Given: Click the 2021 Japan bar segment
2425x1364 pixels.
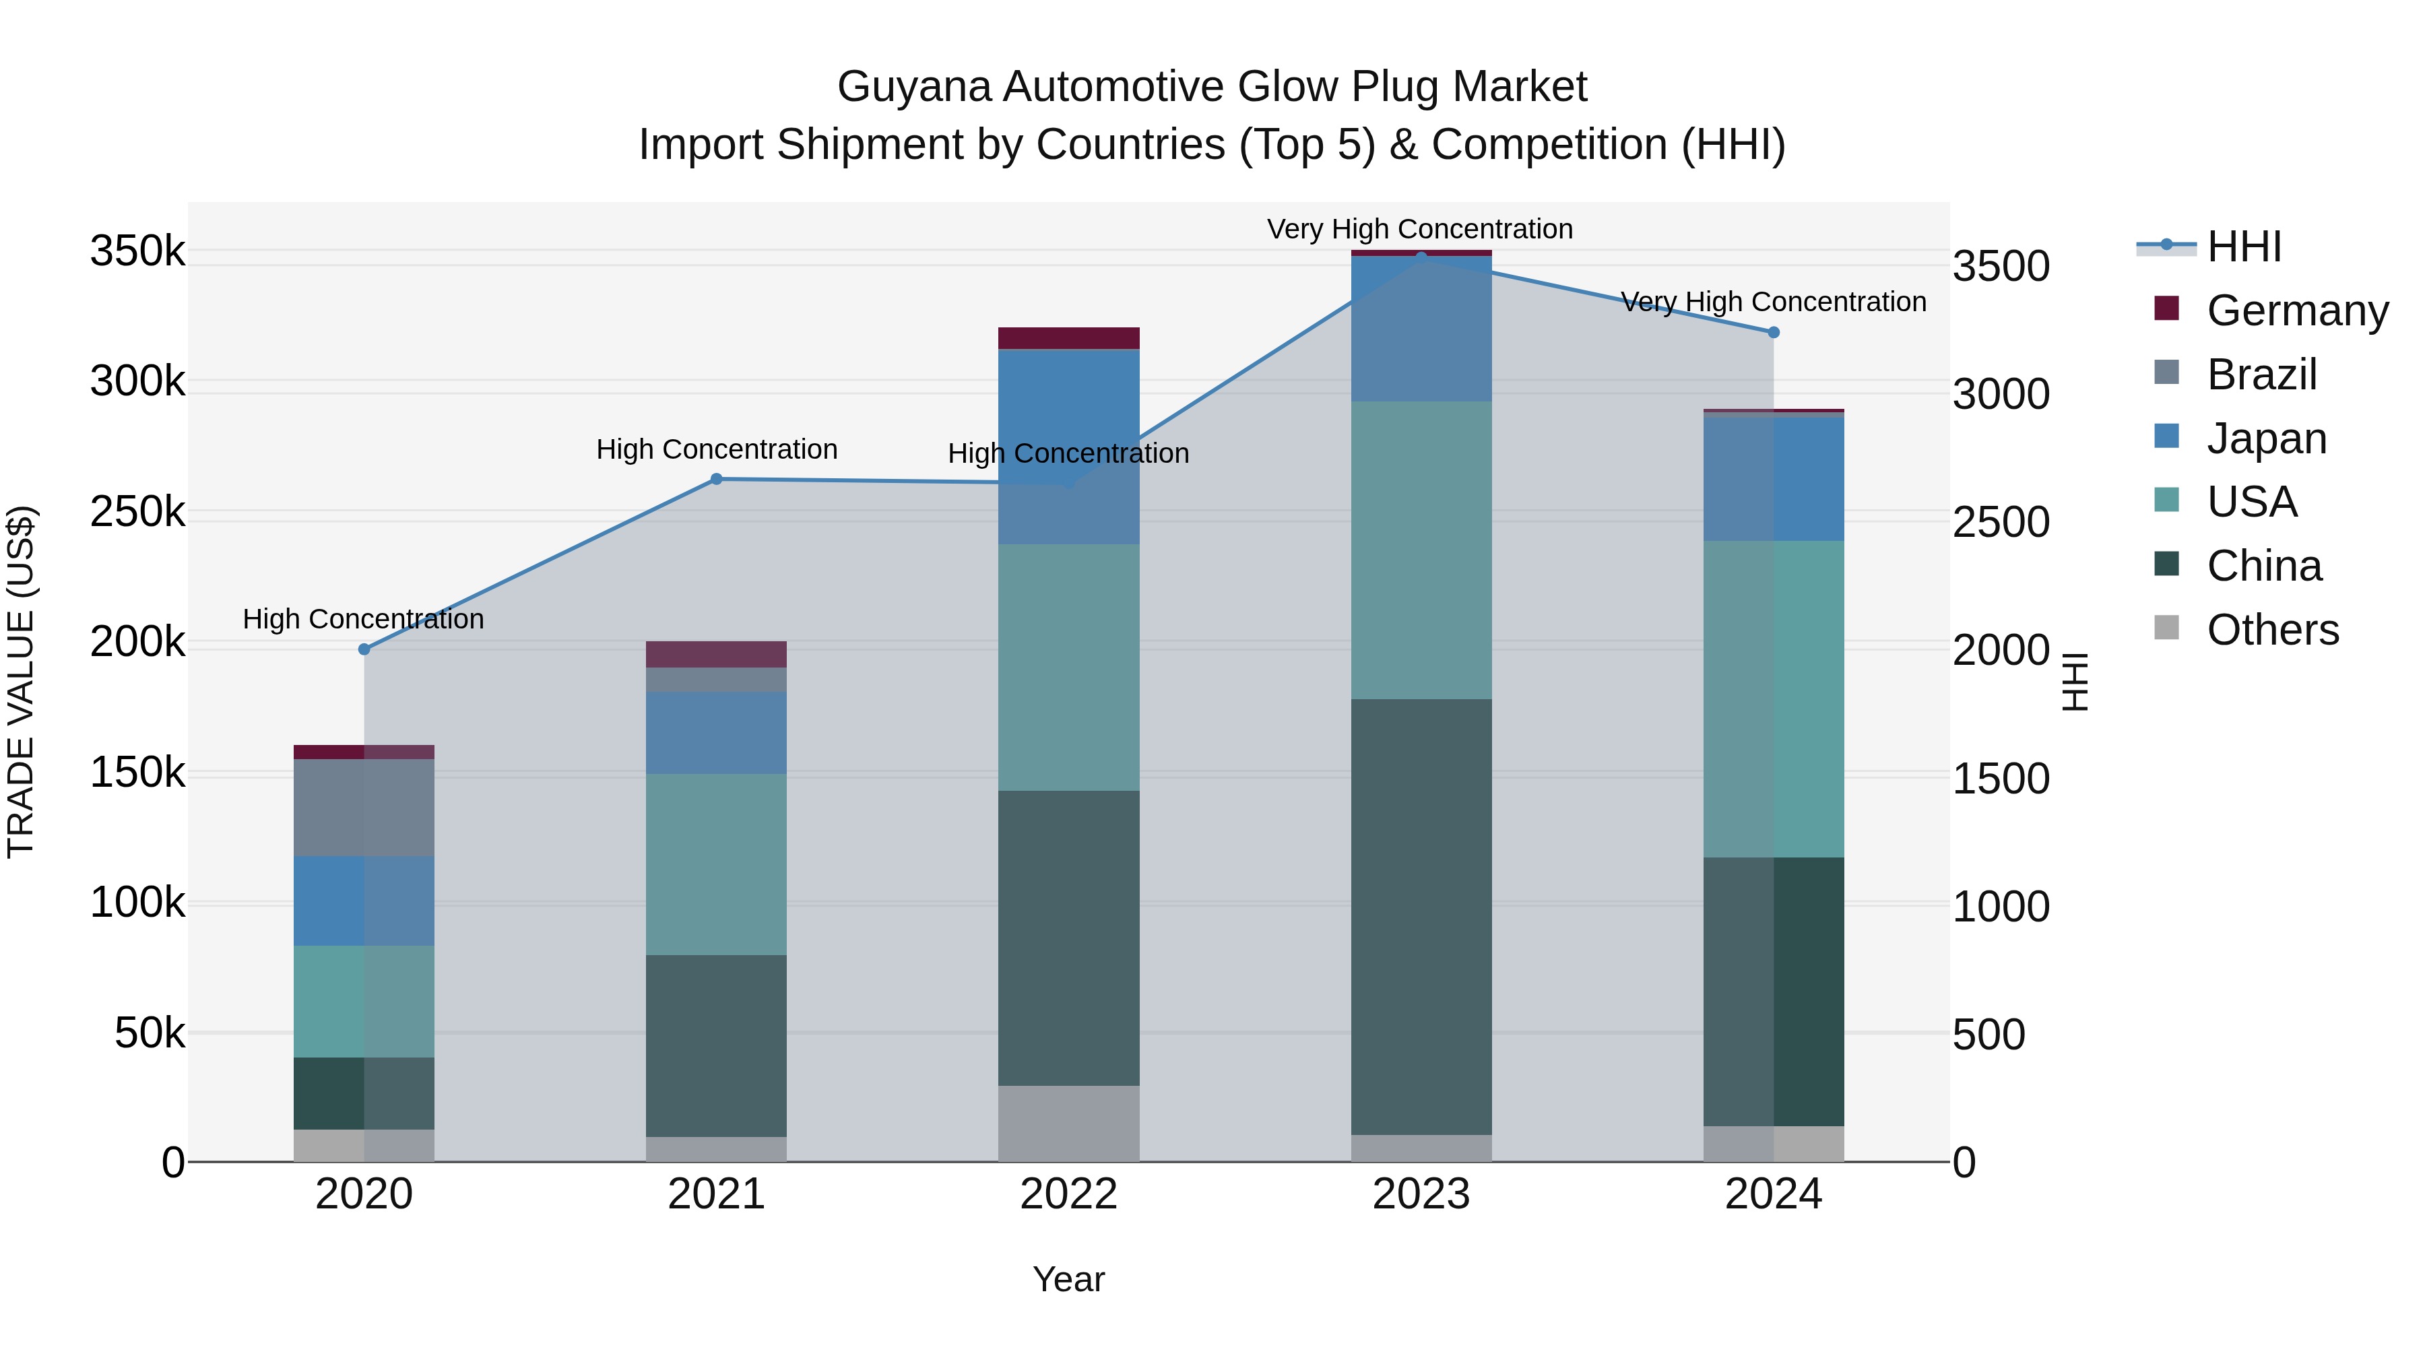Looking at the screenshot, I should 717,734.
